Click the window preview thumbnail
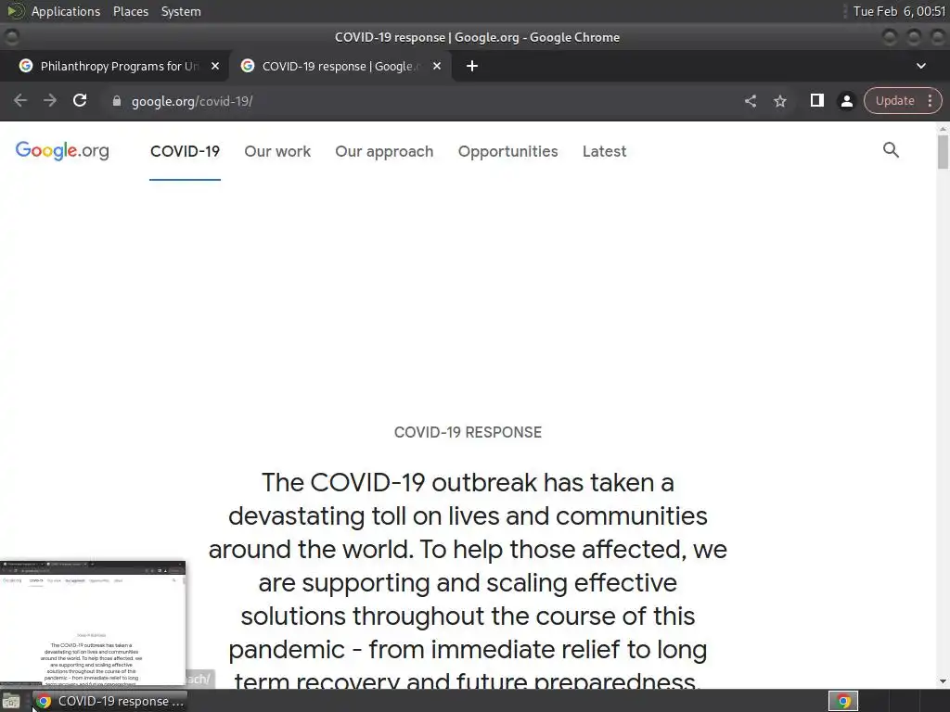Image resolution: width=950 pixels, height=712 pixels. coord(93,623)
